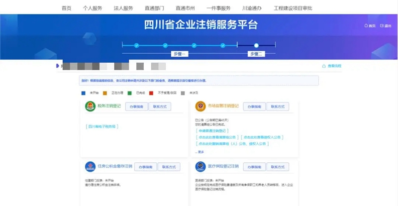This screenshot has height=206, width=398.
Task: Open 工程建设项目审批 in the navigation
Action: (x=293, y=8)
